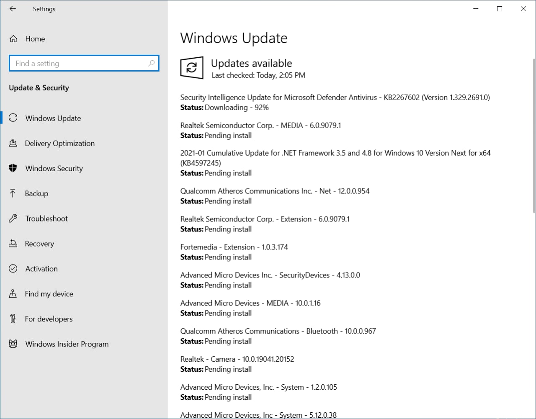The width and height of the screenshot is (536, 419).
Task: Click the back arrow in Settings
Action: (x=13, y=9)
